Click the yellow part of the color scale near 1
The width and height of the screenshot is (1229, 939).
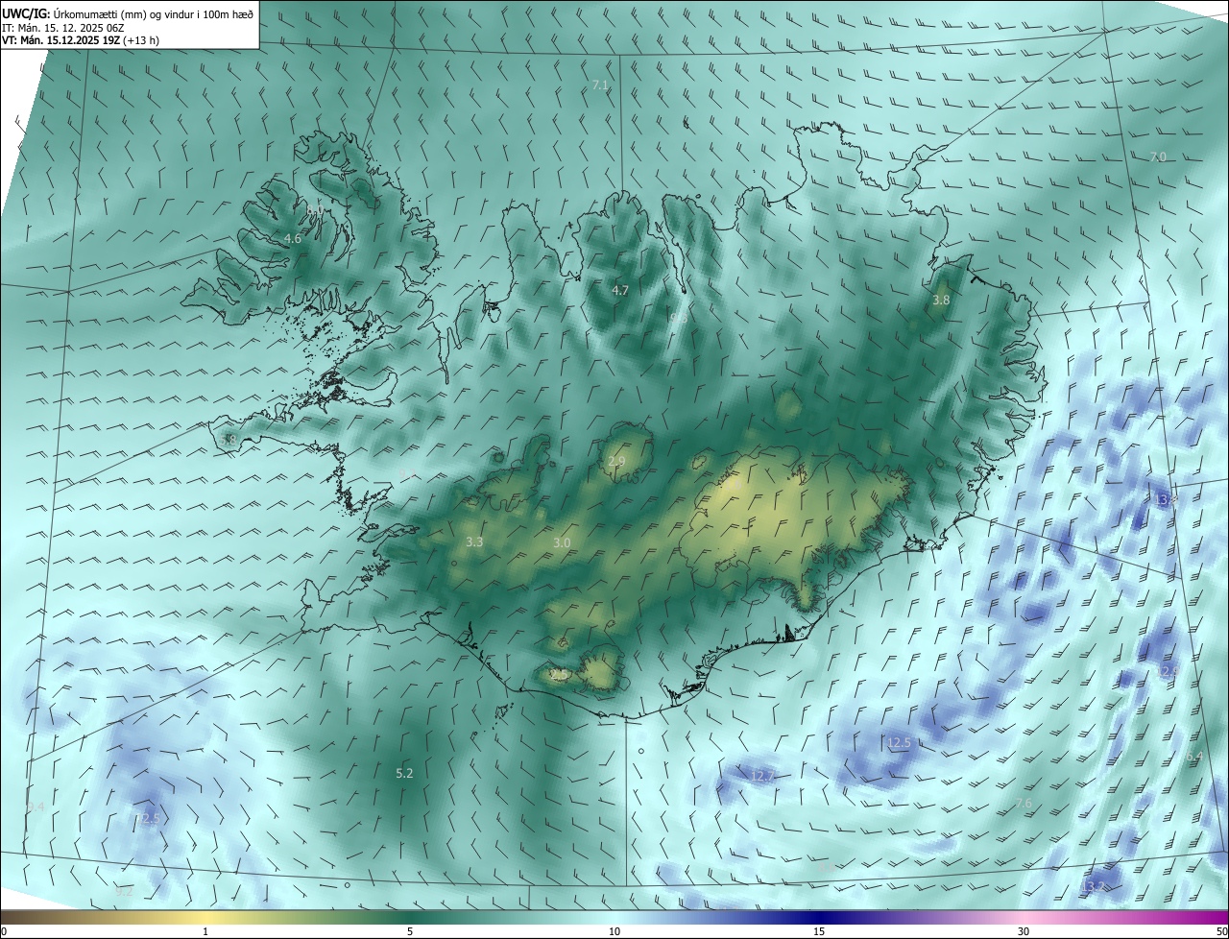(x=205, y=917)
